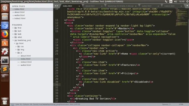The image size is (189, 106).
Task: Open index.html in html folder tree
Action: [x=25, y=59]
